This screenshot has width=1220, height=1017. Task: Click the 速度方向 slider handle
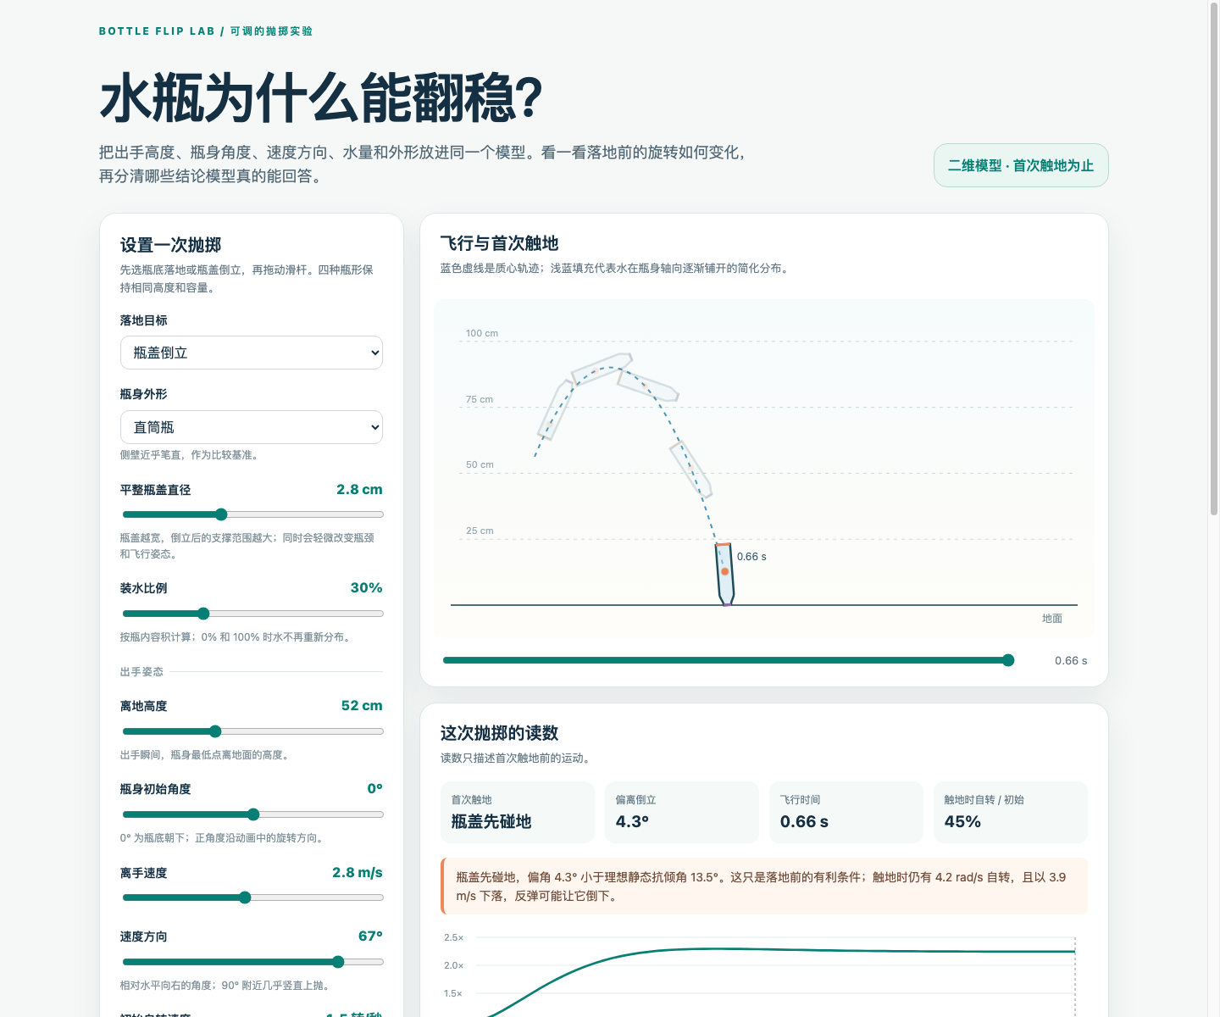point(338,962)
